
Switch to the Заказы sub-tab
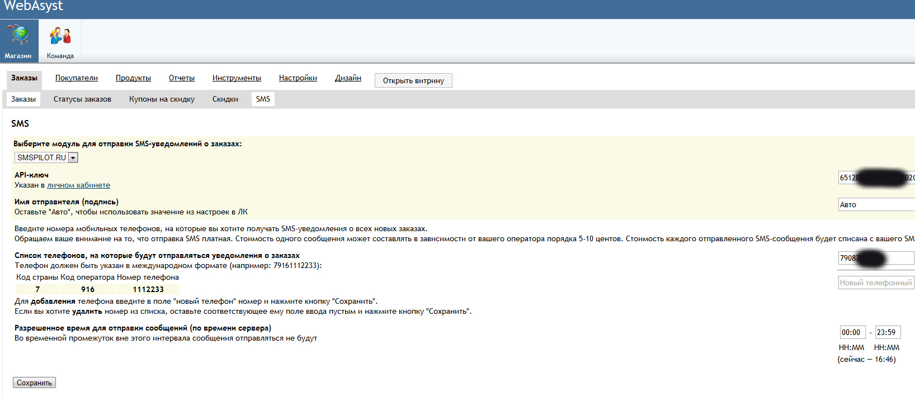click(23, 99)
